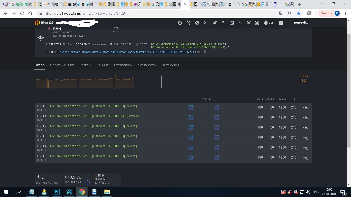Open the run command prompt icon
The height and width of the screenshot is (197, 351).
(x=206, y=23)
